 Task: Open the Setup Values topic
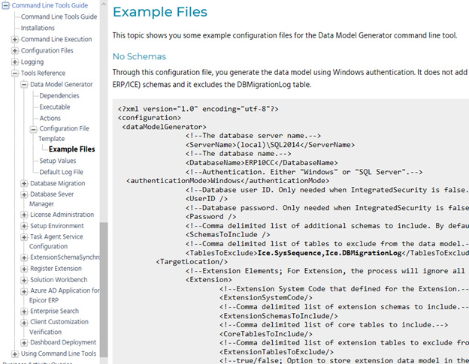(x=58, y=161)
